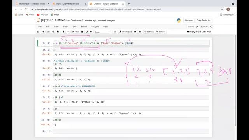Open the YouTube bookmark
The height and width of the screenshot is (140, 249).
(42, 15)
